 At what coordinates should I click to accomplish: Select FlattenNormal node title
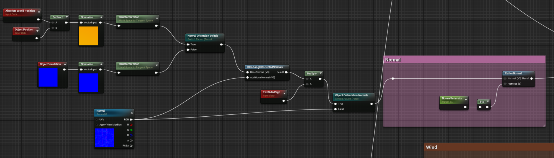click(513, 73)
